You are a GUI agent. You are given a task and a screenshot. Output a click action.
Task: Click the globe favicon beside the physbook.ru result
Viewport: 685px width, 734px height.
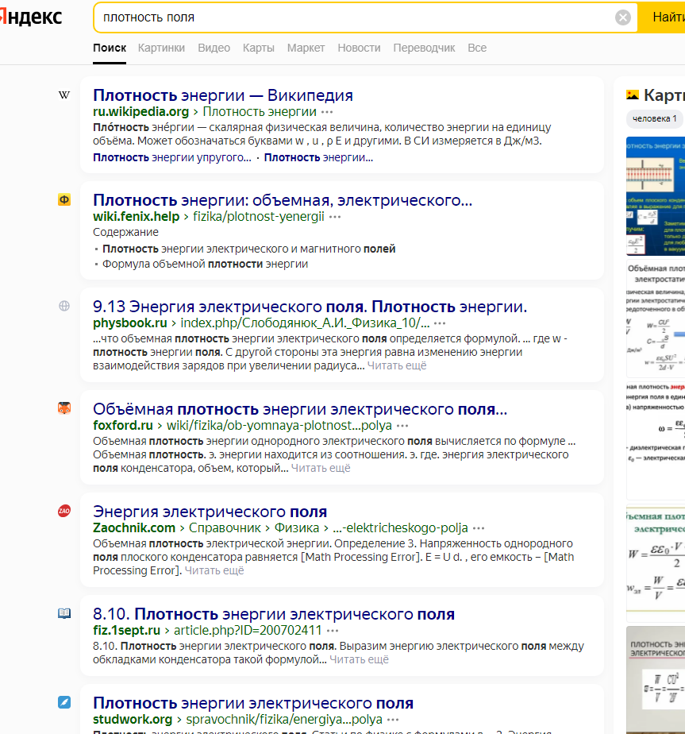[x=64, y=306]
